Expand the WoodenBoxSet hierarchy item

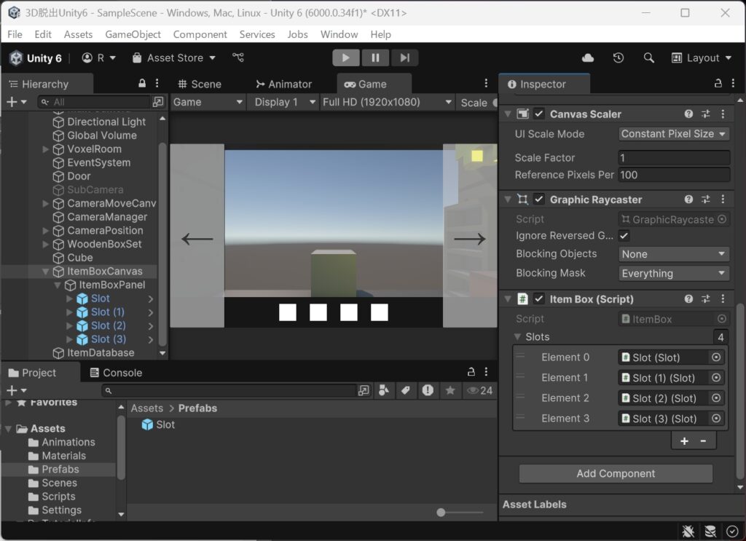pyautogui.click(x=46, y=245)
